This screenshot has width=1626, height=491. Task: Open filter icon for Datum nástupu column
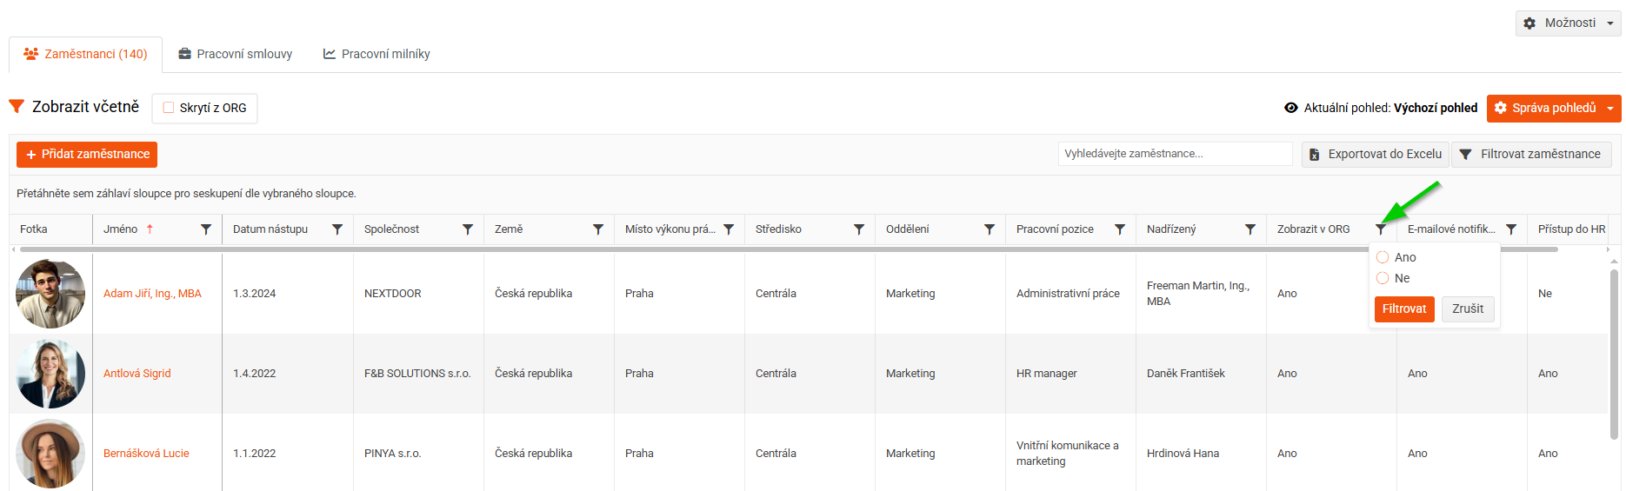coord(337,229)
